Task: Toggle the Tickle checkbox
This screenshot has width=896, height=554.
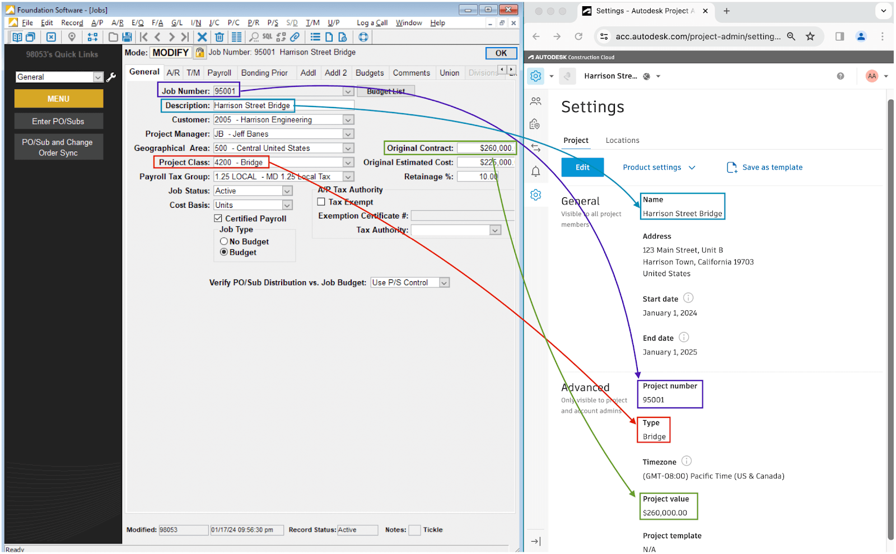Action: pyautogui.click(x=414, y=530)
